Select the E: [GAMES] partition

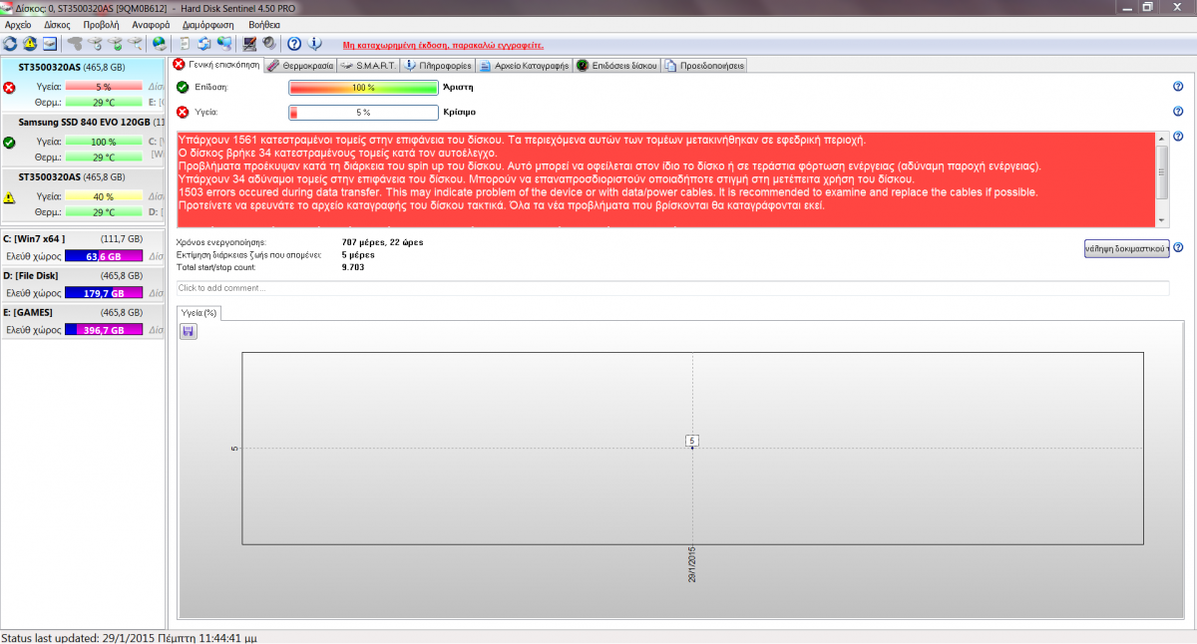click(x=84, y=321)
